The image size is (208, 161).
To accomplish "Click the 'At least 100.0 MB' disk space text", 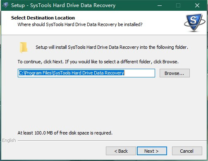I will (65, 133).
